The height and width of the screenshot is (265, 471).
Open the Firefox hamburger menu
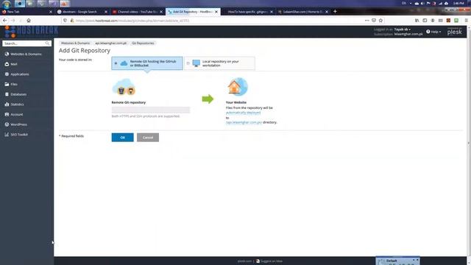466,21
